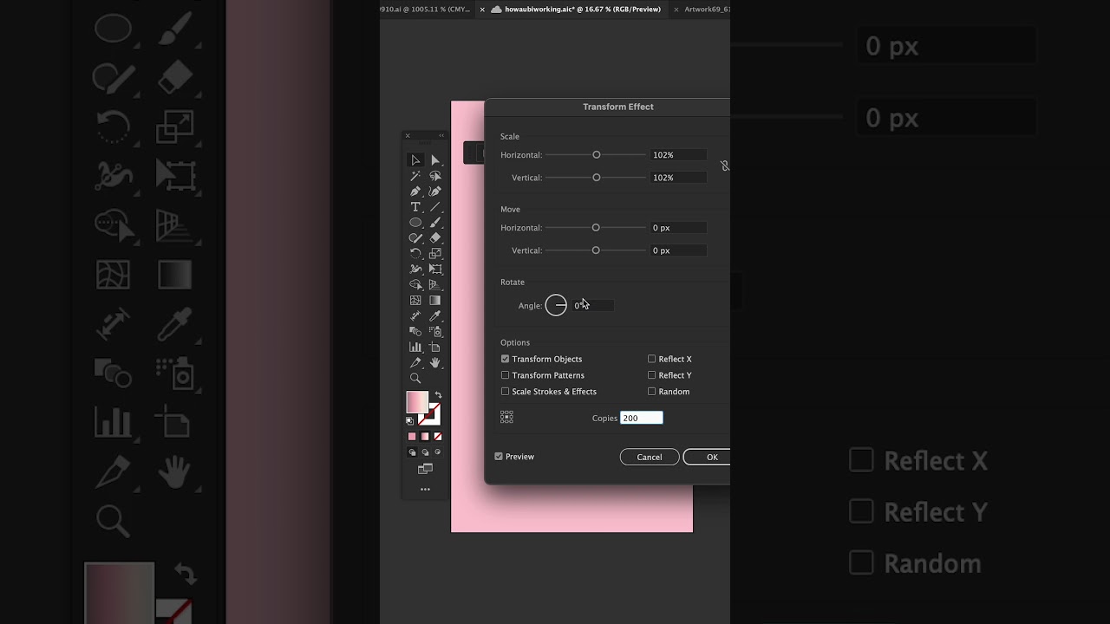
Task: Click the Move Horizontal slider handle
Action: pyautogui.click(x=596, y=228)
